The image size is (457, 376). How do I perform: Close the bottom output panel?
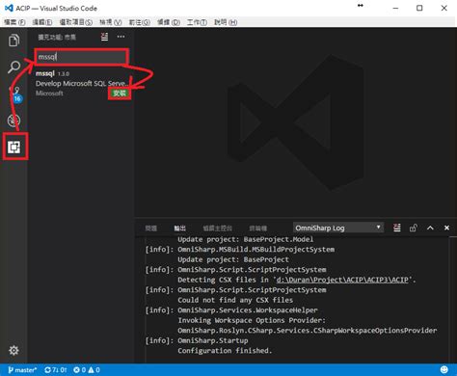[x=446, y=228]
